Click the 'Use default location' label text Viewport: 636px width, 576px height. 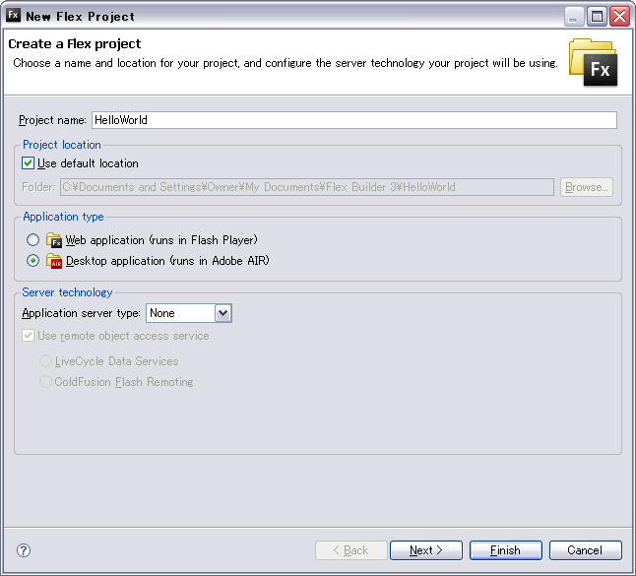click(x=88, y=163)
